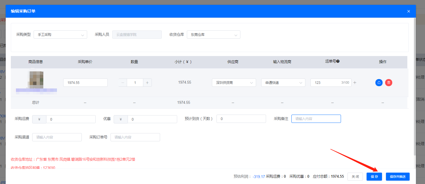Expand the 收货仓库 dropdown
The height and width of the screenshot is (184, 425).
pyautogui.click(x=213, y=35)
